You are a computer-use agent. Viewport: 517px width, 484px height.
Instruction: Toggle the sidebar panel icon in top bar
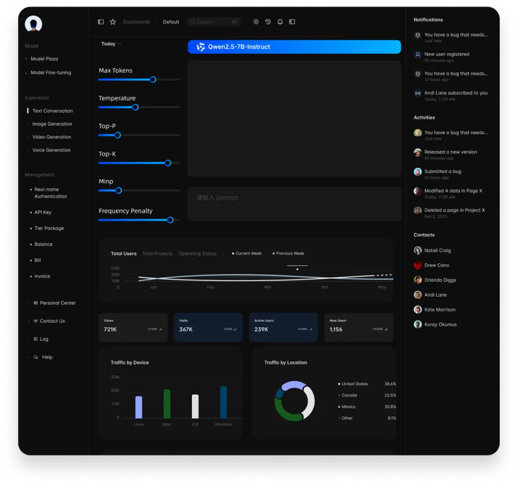pos(101,22)
